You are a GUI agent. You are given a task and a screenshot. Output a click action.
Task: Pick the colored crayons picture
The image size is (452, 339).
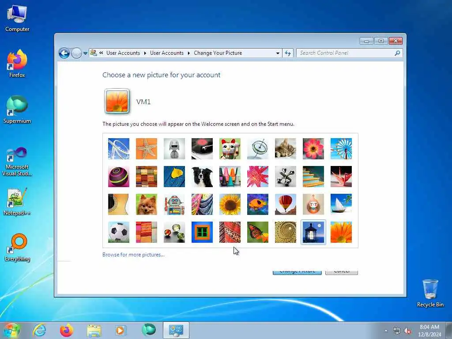tap(230, 177)
